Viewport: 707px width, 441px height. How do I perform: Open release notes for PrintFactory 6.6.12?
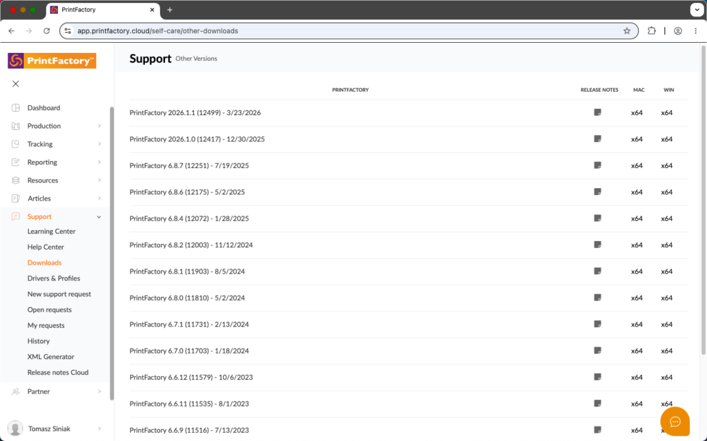pyautogui.click(x=597, y=377)
